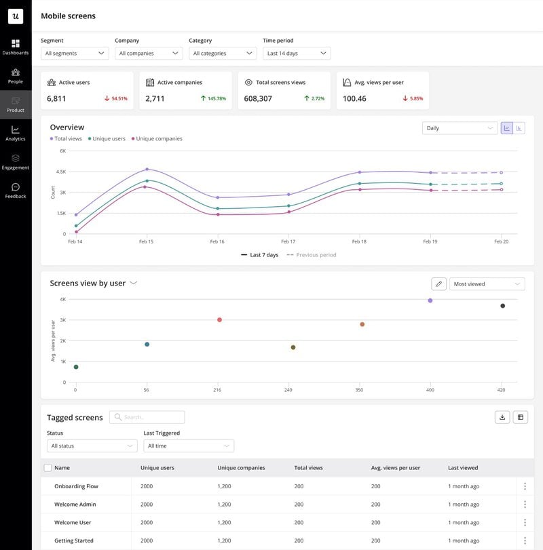
Task: Click the search field in Tagged screens
Action: click(147, 417)
